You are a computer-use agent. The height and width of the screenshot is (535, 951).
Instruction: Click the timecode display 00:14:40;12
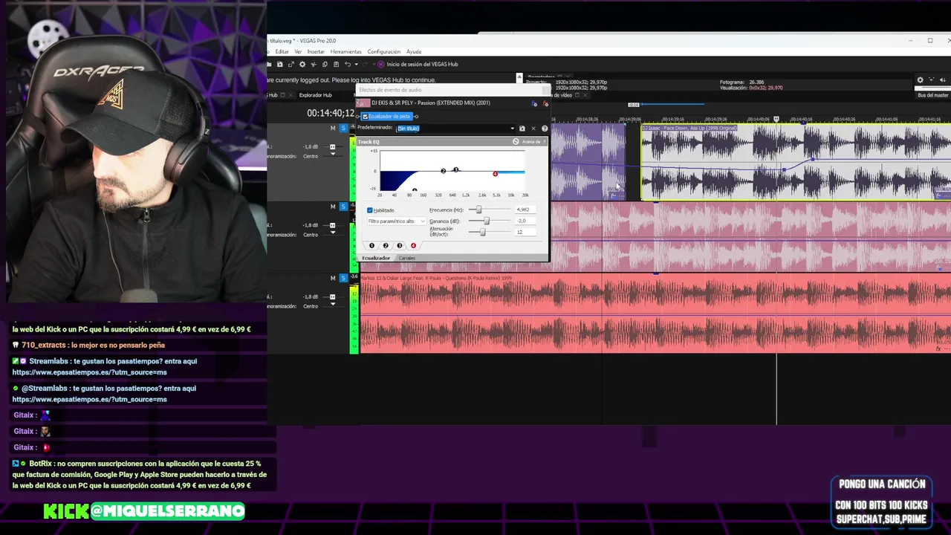(x=331, y=113)
